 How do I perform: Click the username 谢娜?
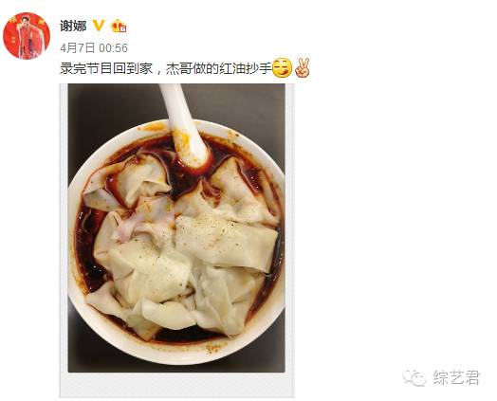pos(73,26)
